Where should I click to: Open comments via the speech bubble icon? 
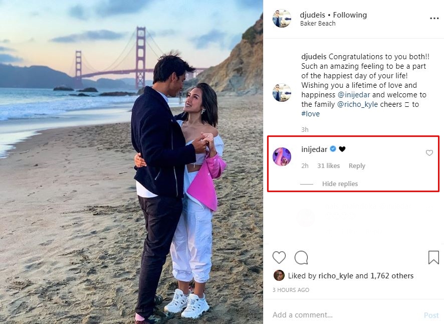coord(301,257)
